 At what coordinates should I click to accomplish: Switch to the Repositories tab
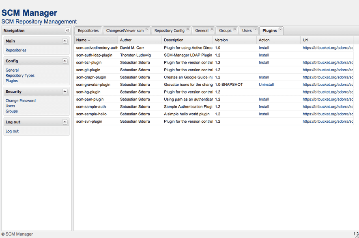[88, 30]
